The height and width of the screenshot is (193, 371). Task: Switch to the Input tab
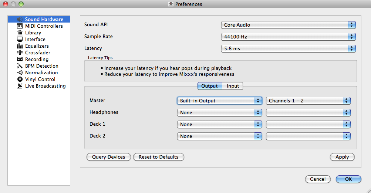tap(233, 86)
